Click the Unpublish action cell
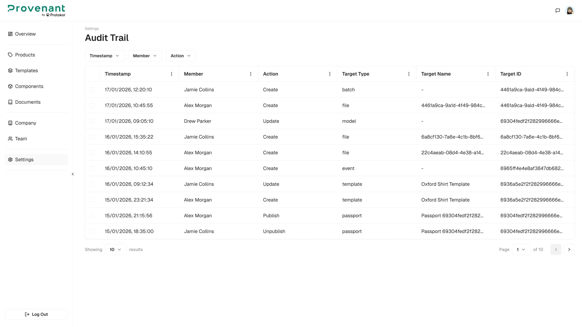582x327 pixels. click(x=274, y=231)
